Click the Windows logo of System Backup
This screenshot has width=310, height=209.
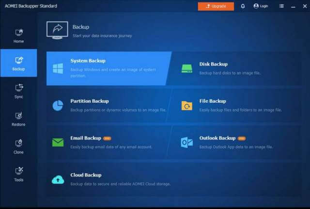[x=58, y=68]
